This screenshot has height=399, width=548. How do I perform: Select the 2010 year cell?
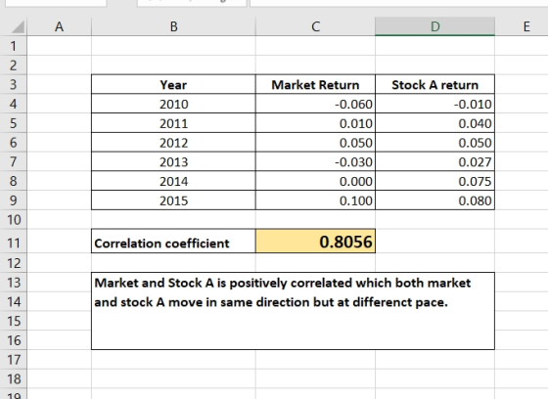173,104
